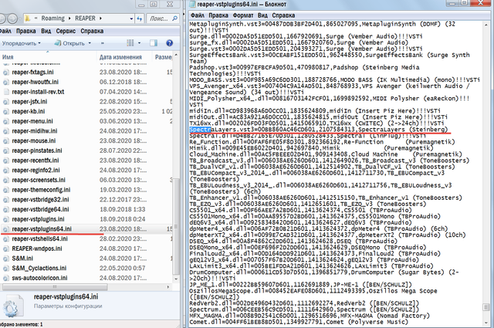Image resolution: width=494 pixels, height=328 pixels.
Task: Open the Справка menu in Notepad
Action: 283,15
